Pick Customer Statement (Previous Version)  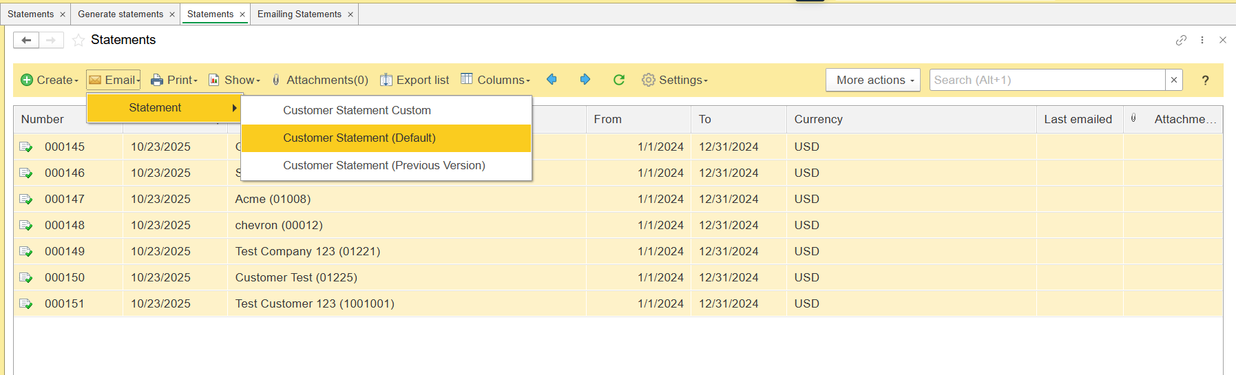384,166
